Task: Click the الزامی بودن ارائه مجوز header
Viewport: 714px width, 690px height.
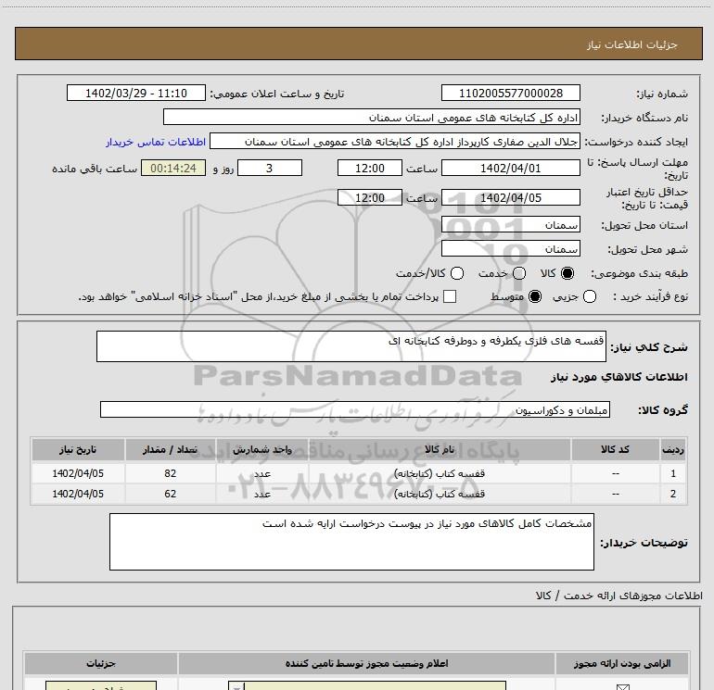Action: point(622,664)
